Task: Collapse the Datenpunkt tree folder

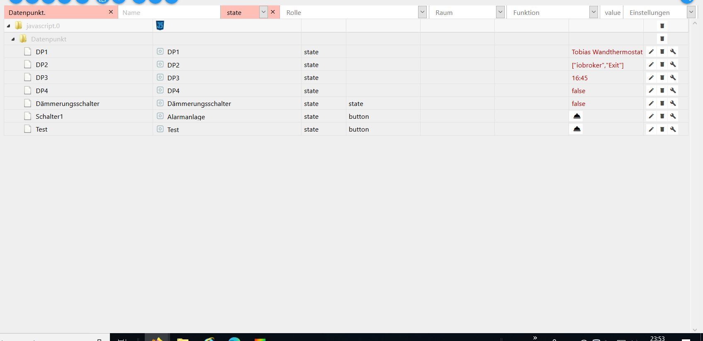Action: click(x=13, y=39)
